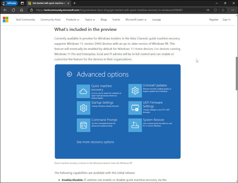This screenshot has width=238, height=183.
Task: Click See more recovery options text
Action: (95, 142)
